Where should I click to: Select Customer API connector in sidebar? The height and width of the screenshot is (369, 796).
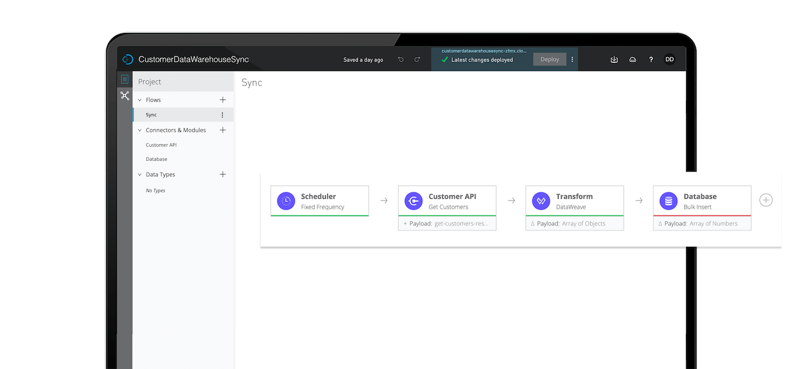tap(161, 145)
